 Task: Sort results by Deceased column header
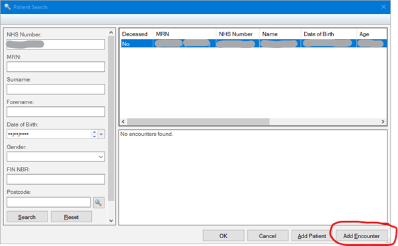click(x=137, y=34)
